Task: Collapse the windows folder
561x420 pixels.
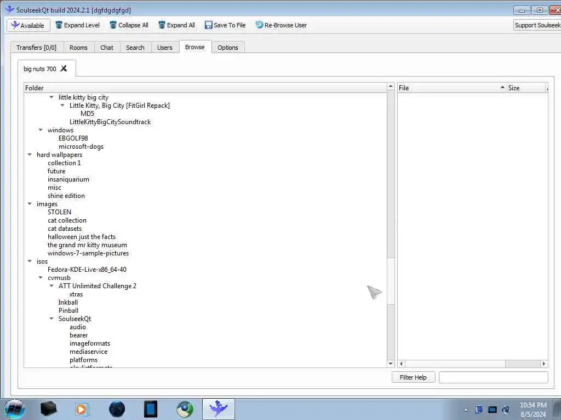Action: coord(41,130)
